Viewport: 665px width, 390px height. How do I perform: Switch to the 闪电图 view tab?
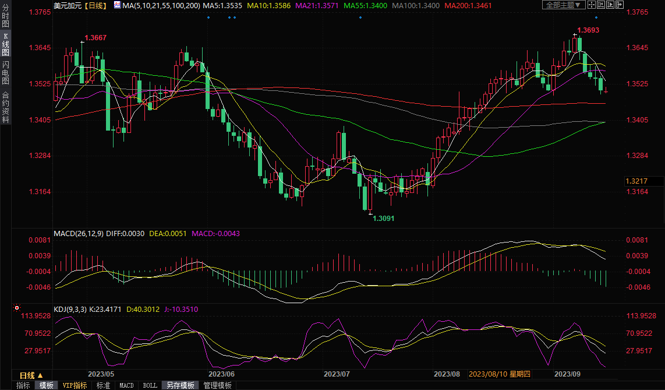tap(5, 72)
